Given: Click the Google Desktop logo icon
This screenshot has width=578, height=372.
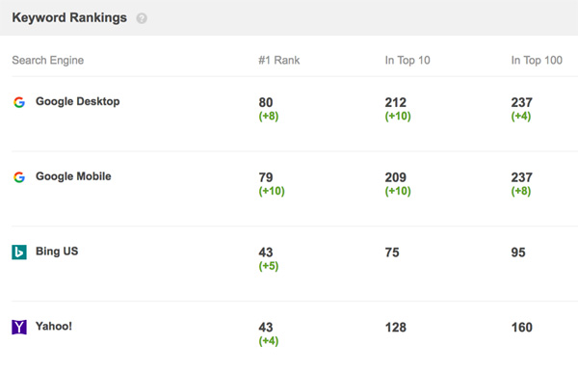Looking at the screenshot, I should point(19,102).
